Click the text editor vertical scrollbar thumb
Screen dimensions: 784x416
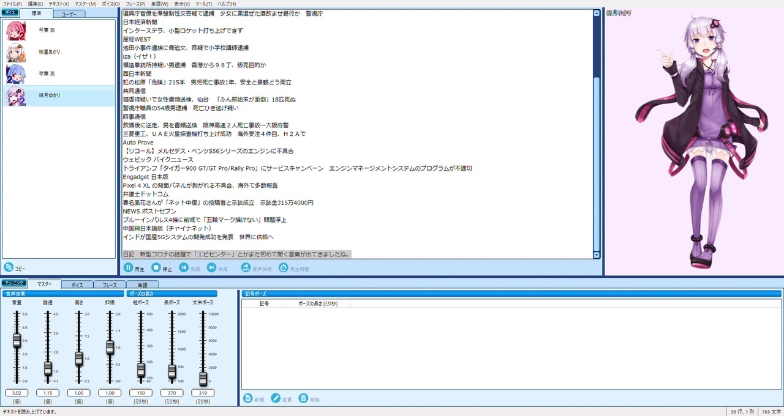click(597, 163)
